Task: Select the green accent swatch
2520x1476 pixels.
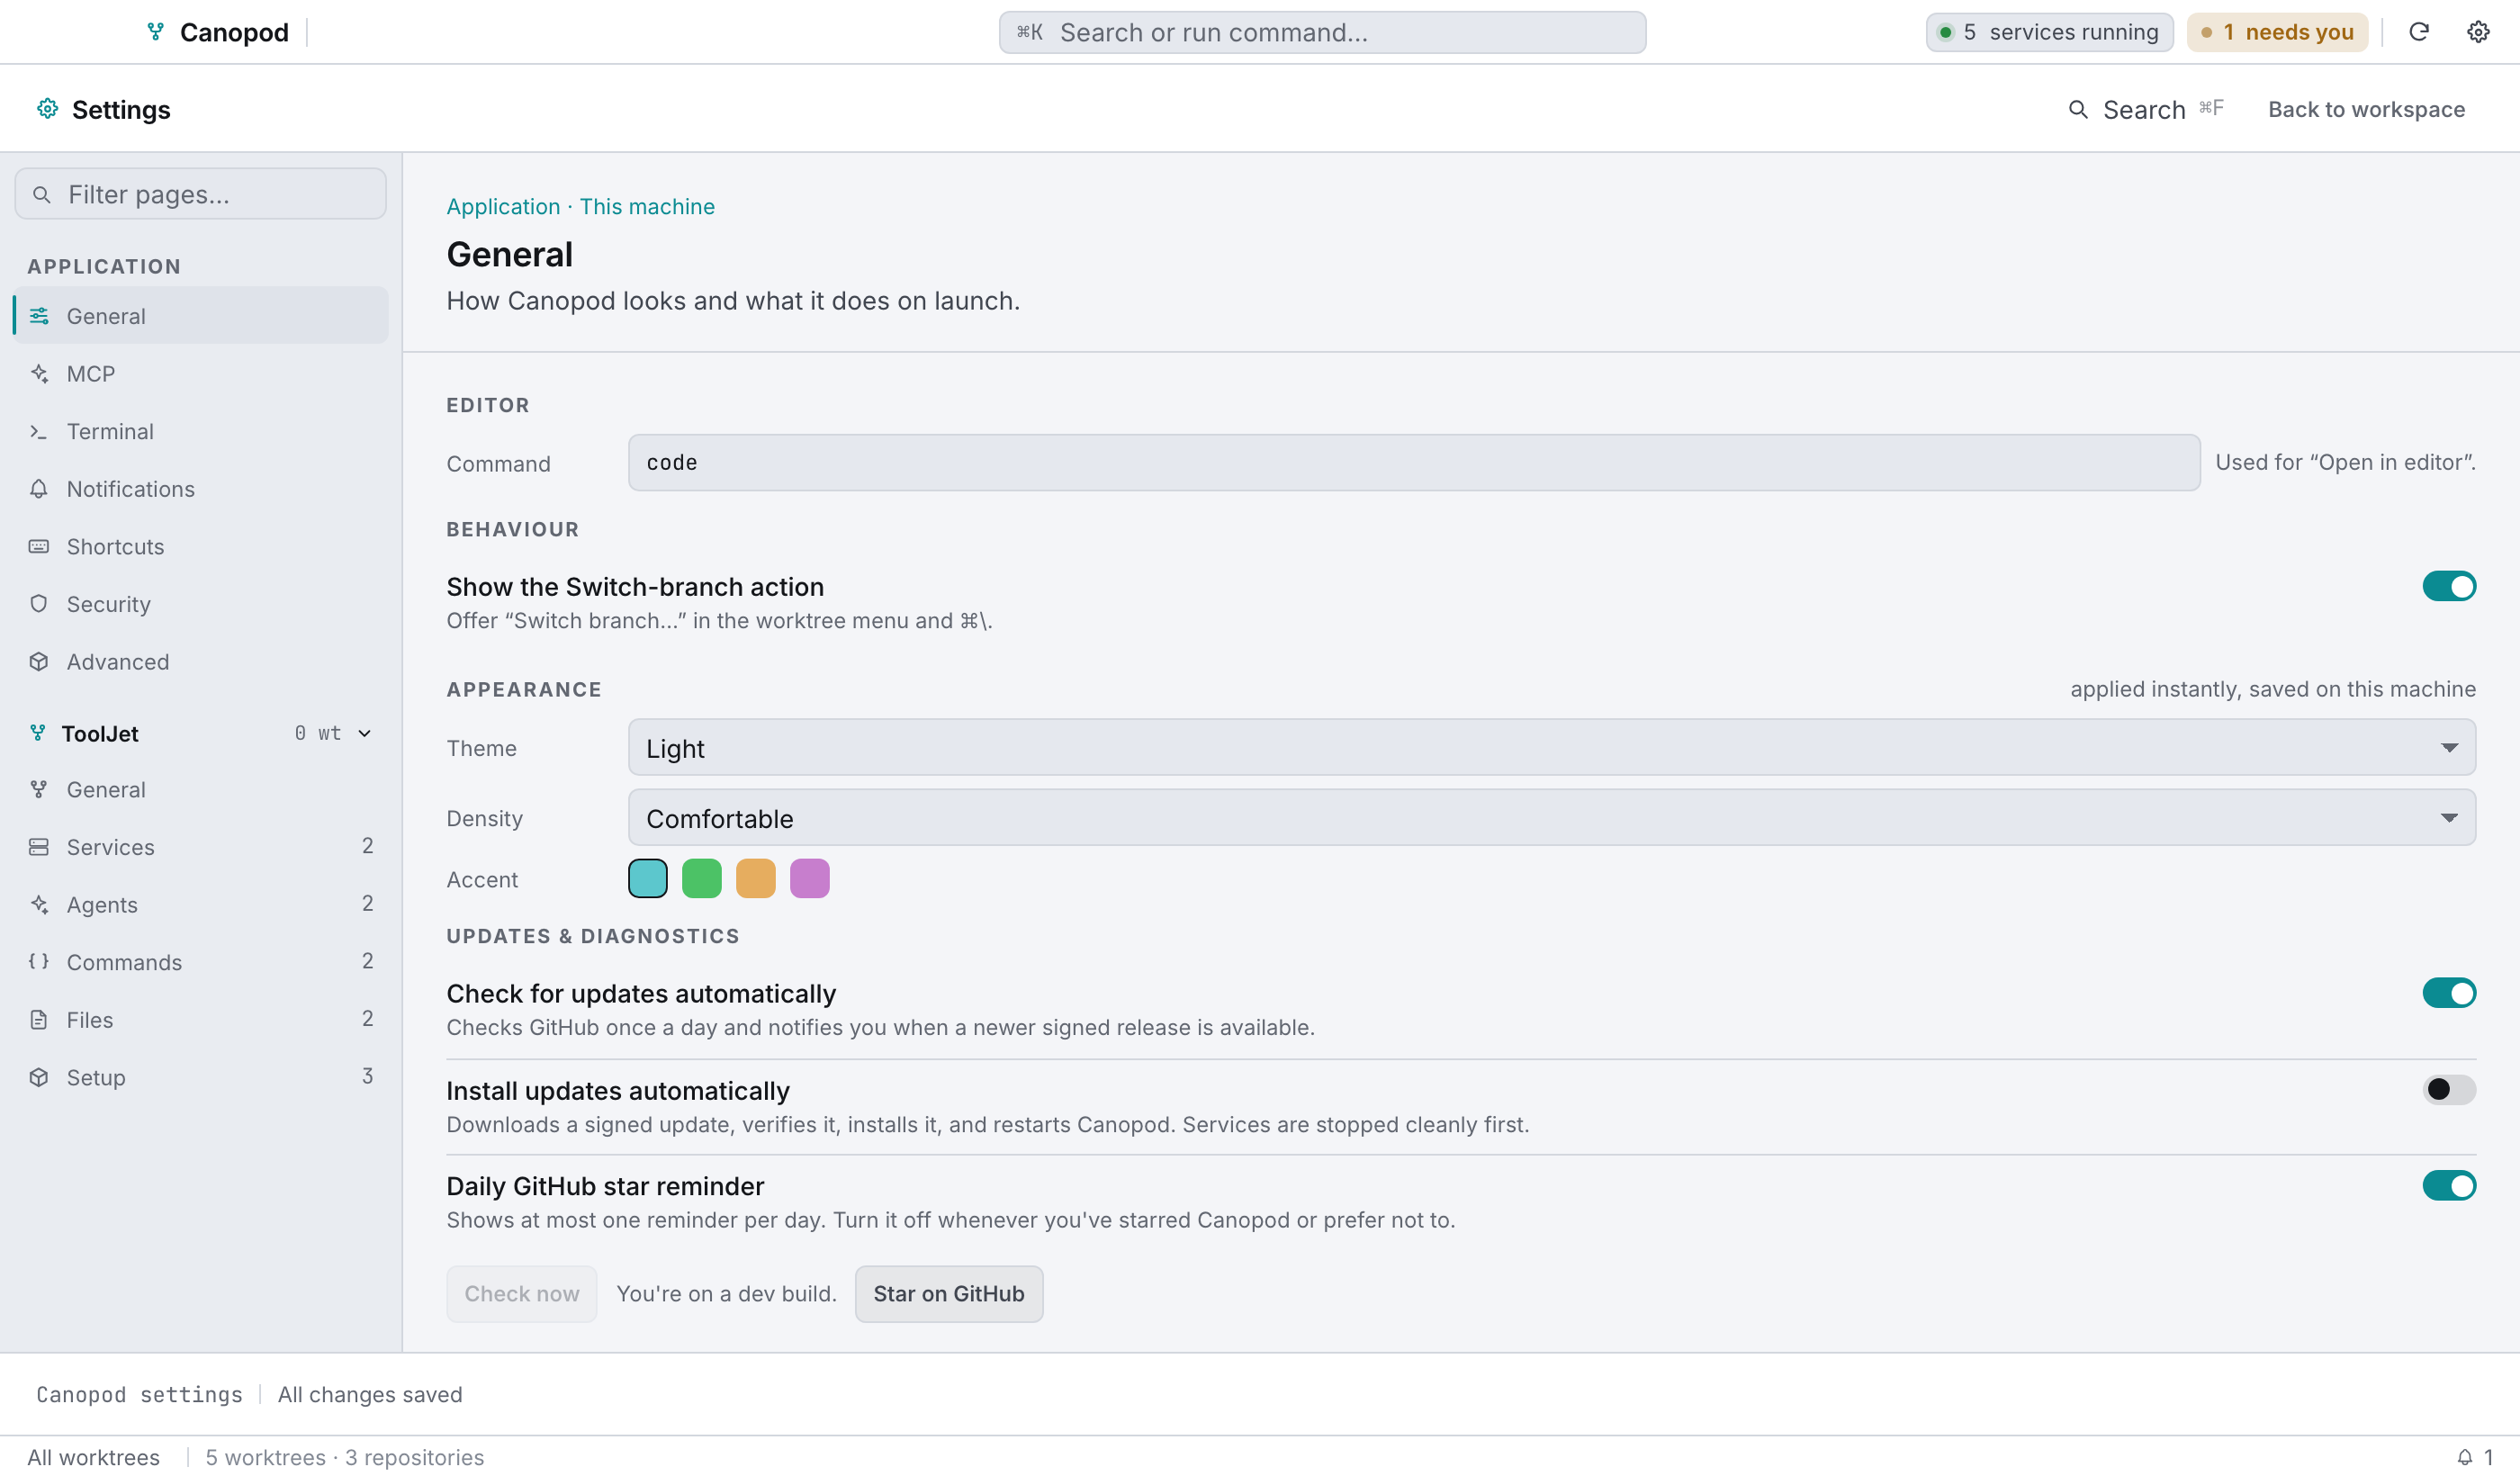Action: point(701,878)
